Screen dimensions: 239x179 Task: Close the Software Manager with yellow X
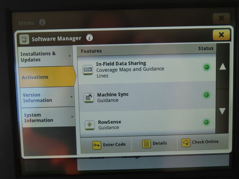(221, 35)
